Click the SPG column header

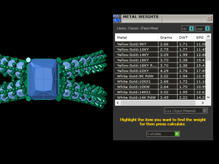[200, 37]
